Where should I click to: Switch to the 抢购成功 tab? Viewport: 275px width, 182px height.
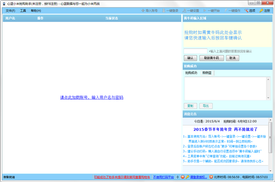pyautogui.click(x=191, y=73)
